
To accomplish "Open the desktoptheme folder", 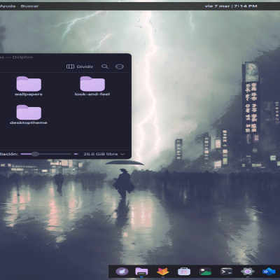I will [x=29, y=115].
